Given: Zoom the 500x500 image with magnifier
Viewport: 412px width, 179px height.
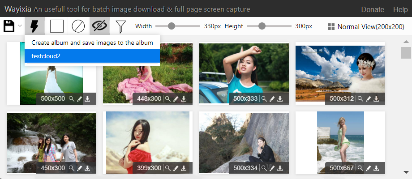Looking at the screenshot, I should click(71, 99).
